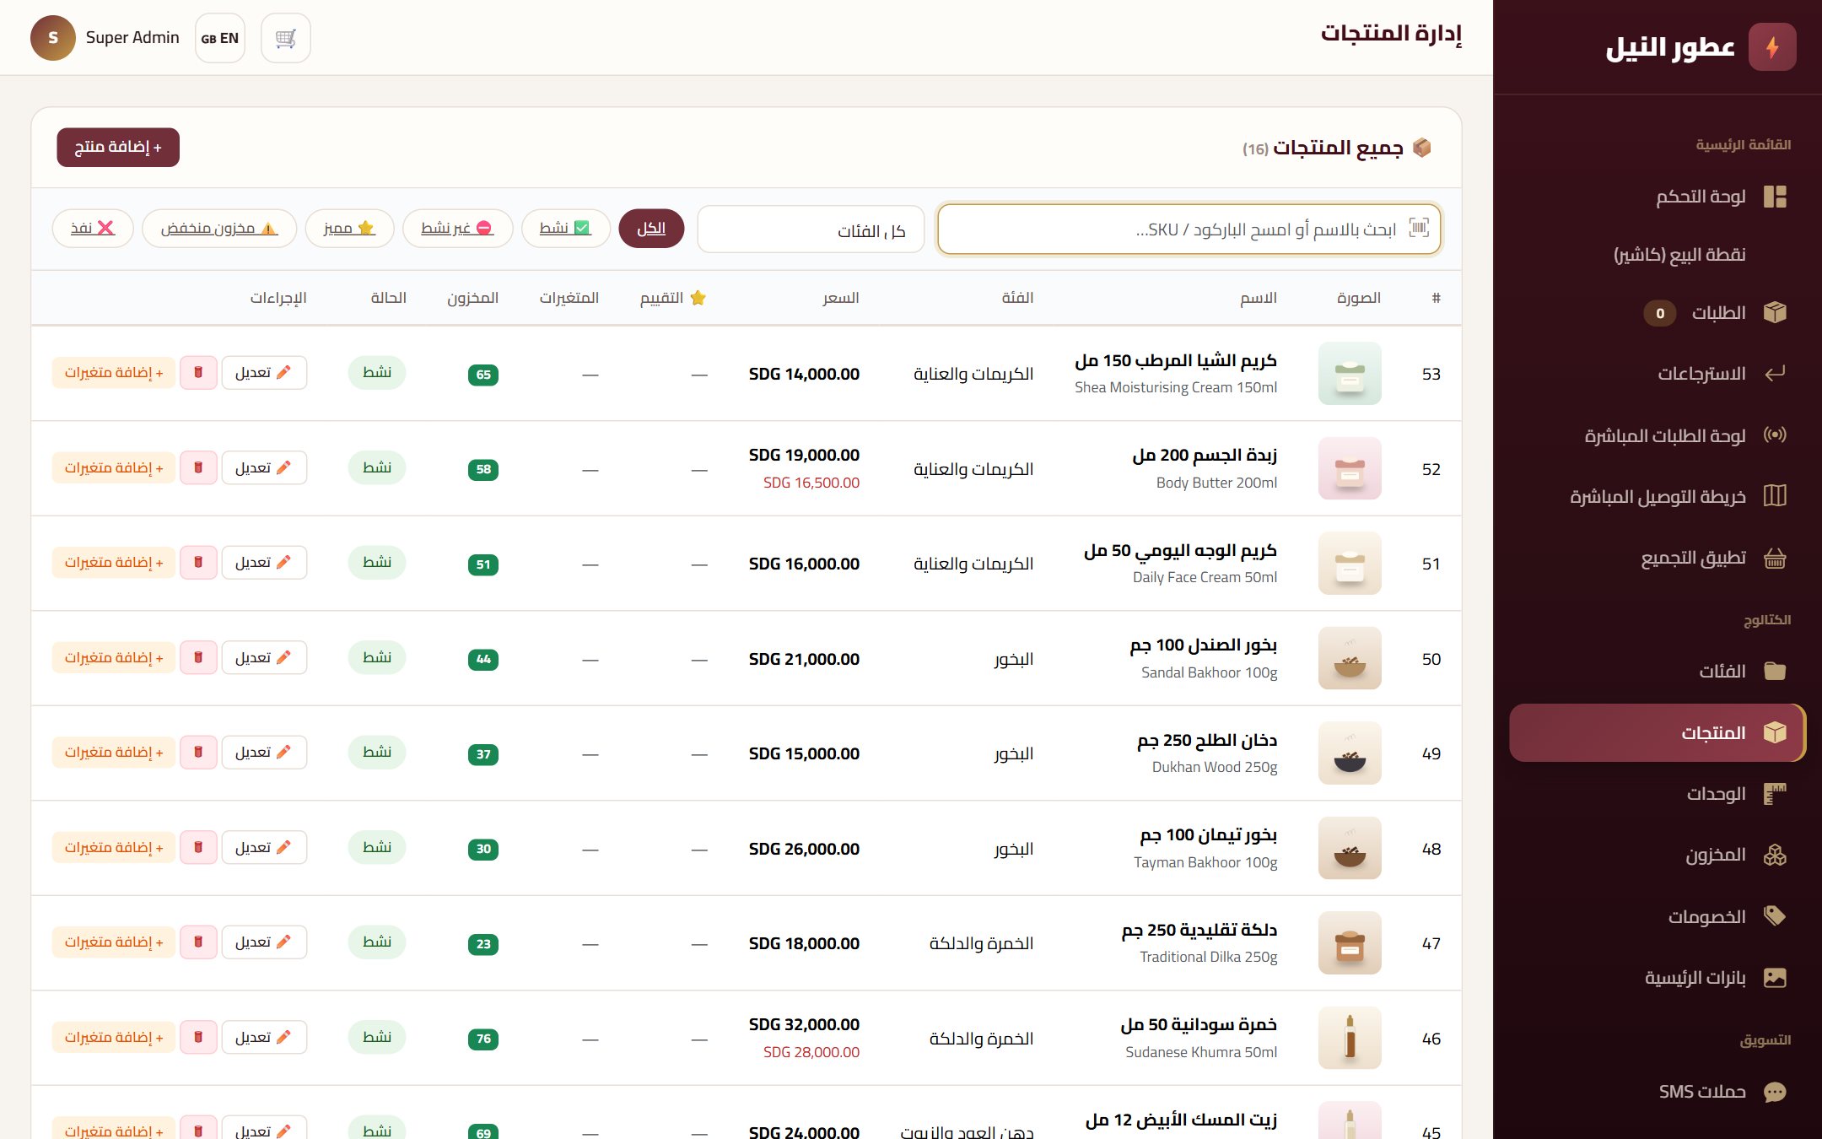Open حملات SMS campaigns in sidebar
Image resolution: width=1822 pixels, height=1139 pixels.
pyautogui.click(x=1657, y=1092)
